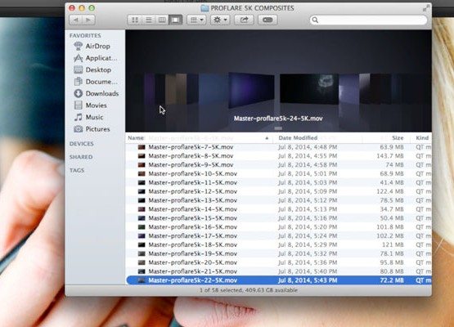Screen dimensions: 454x327
Task: Select Master-proflare5k-17-5K.mov
Action: [x=279, y=235]
